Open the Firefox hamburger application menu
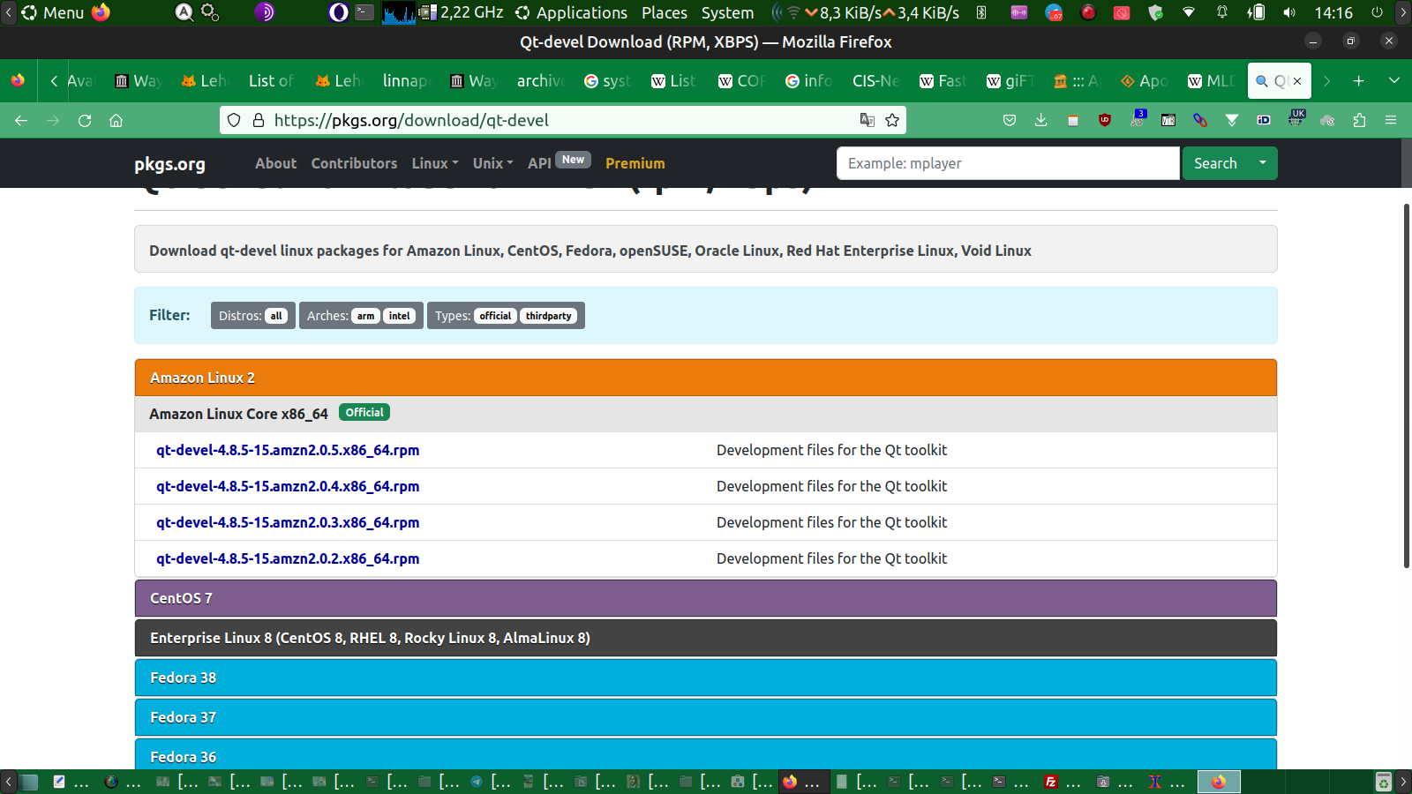Screen dimensions: 1412x794 tap(1391, 120)
